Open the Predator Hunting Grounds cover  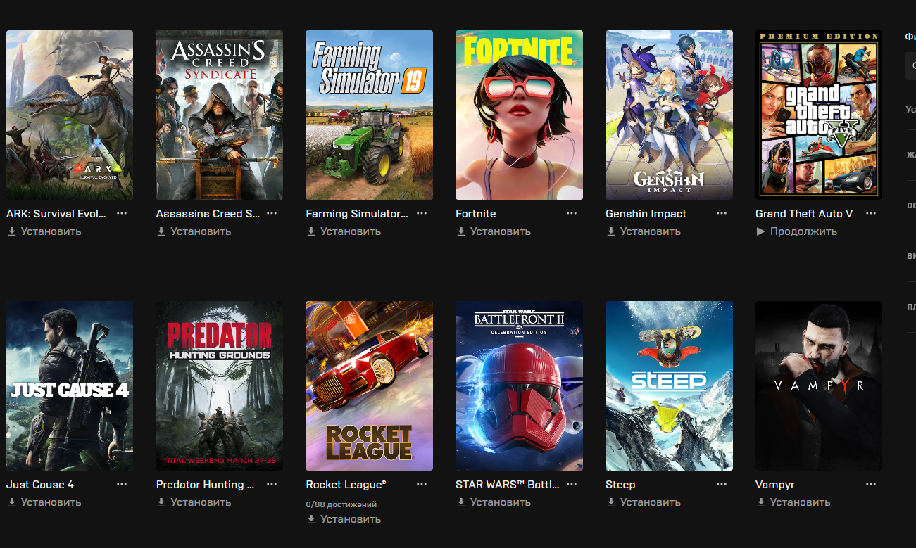pyautogui.click(x=220, y=385)
